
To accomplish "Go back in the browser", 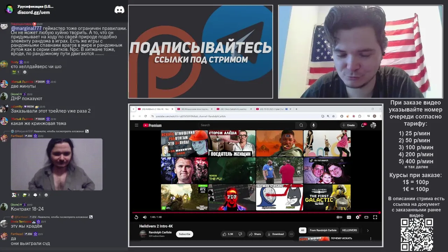I will coord(134,116).
